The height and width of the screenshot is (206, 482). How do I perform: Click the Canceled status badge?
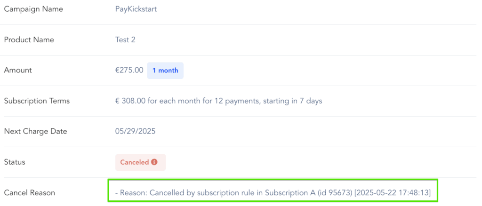140,162
